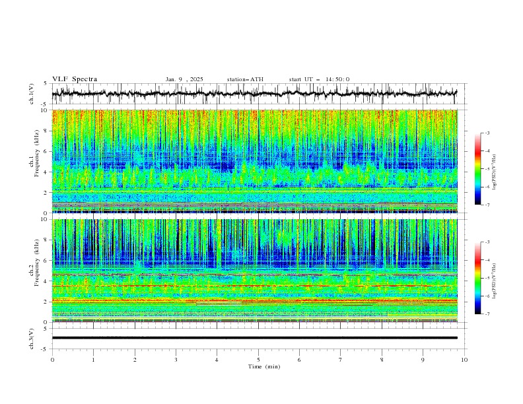Click the "Time (min)" axis label
The height and width of the screenshot is (404, 523).
264,366
